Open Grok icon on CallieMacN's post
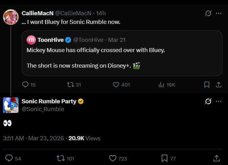The image size is (228, 165). click(x=208, y=13)
